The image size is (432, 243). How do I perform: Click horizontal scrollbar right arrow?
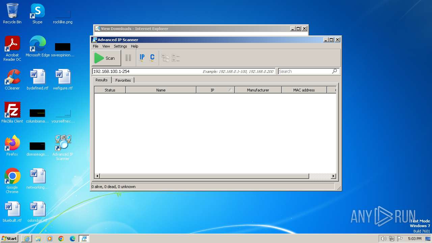click(333, 176)
